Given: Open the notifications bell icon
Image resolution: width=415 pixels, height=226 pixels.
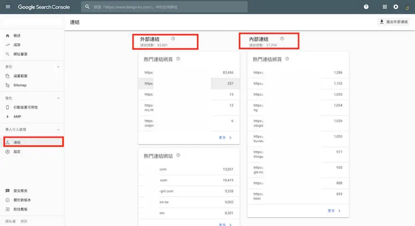Looking at the screenshot, I should (x=395, y=7).
